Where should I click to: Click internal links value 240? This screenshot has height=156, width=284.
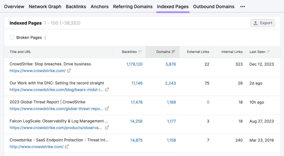coord(239,140)
